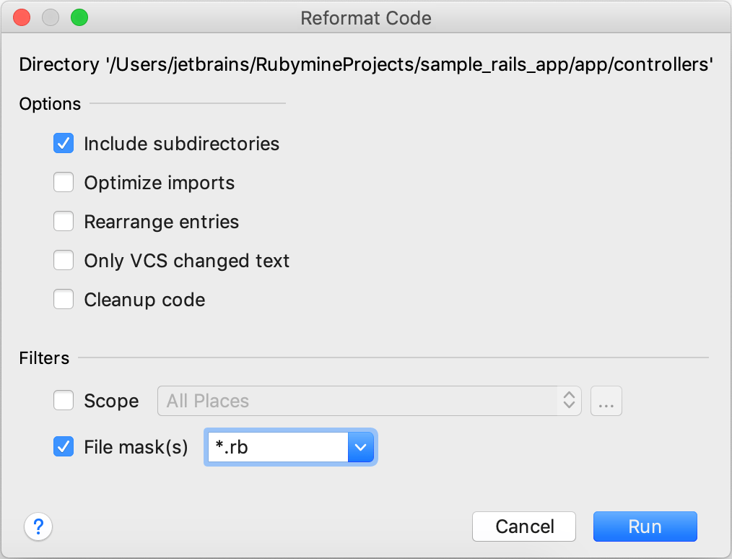The width and height of the screenshot is (732, 559).
Task: Click the Reformat Code title bar
Action: tap(366, 17)
